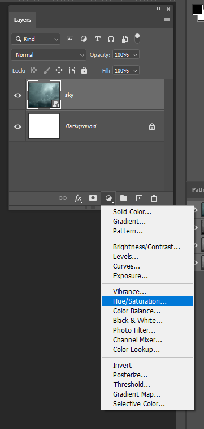Toggle layer filtering on/off switch
The image size is (204, 429).
(137, 39)
